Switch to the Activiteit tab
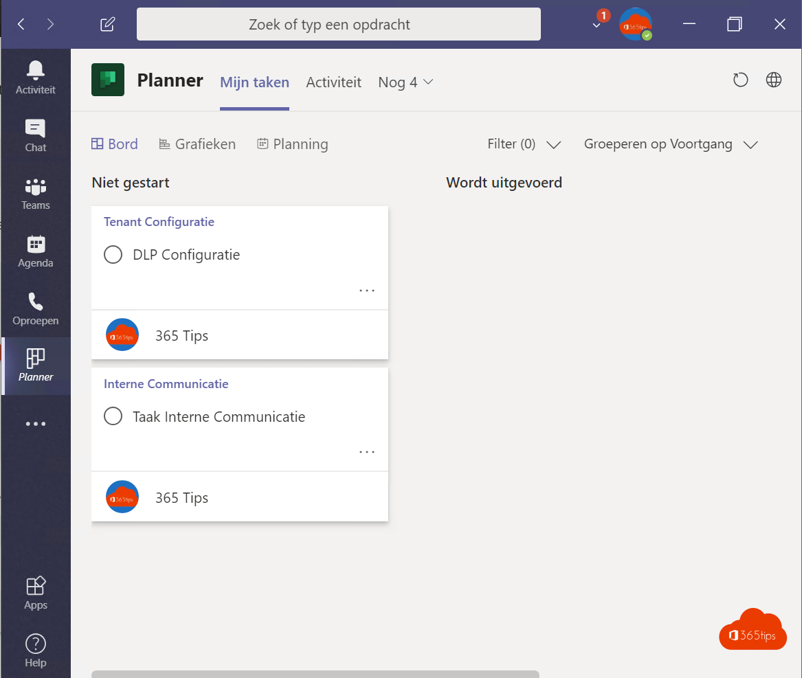This screenshot has height=678, width=802. (x=333, y=82)
